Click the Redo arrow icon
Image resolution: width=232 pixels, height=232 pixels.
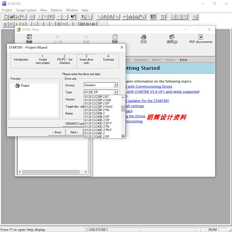pyautogui.click(x=65, y=17)
